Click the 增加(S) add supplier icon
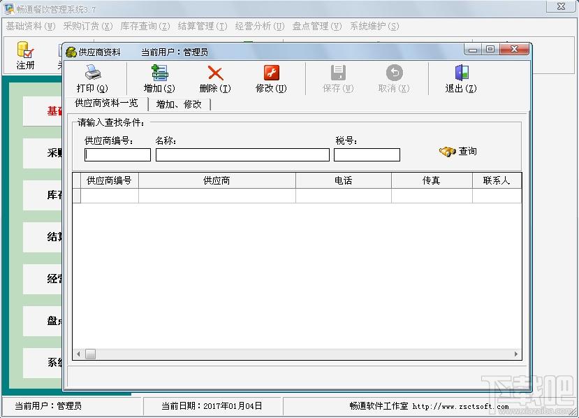This screenshot has height=418, width=579. coord(159,73)
